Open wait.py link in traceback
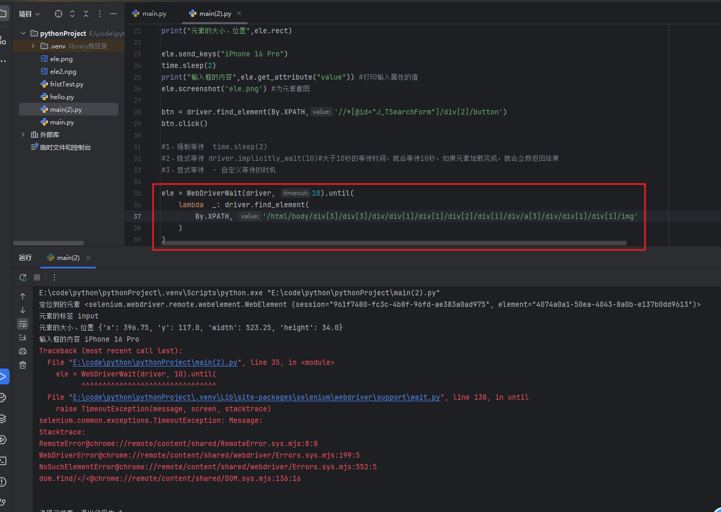Viewport: 721px width, 512px height. [257, 397]
